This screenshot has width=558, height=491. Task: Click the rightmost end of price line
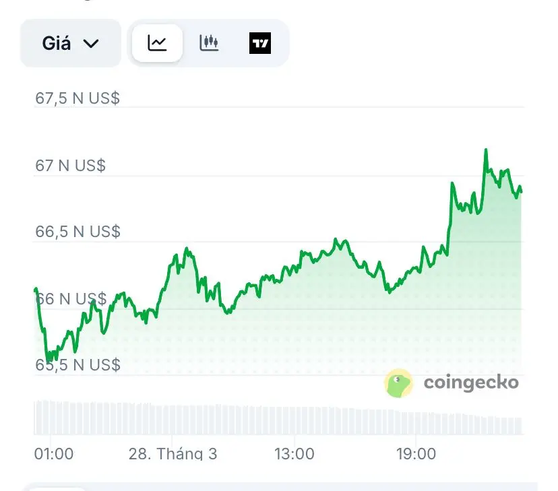521,191
